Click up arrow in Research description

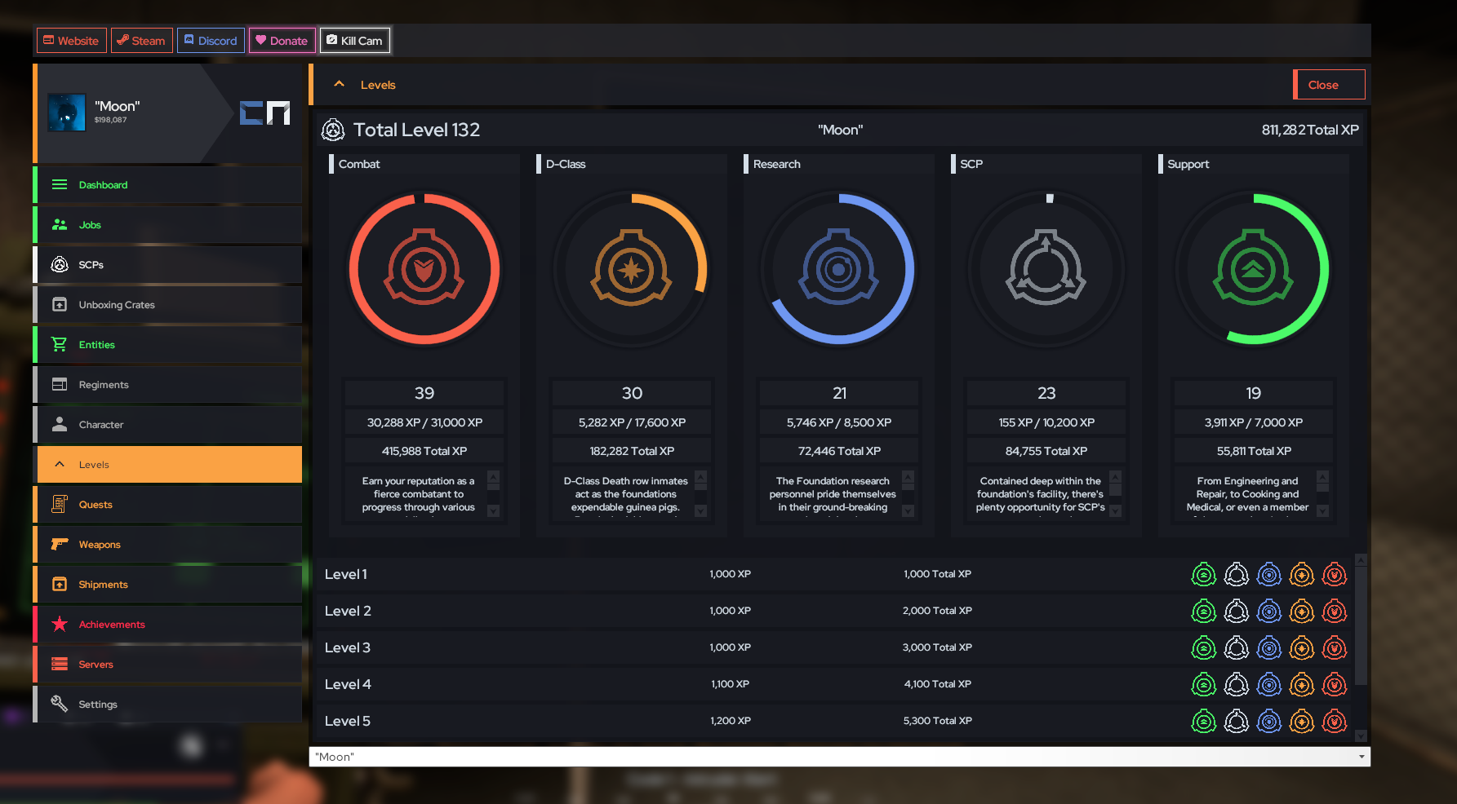click(908, 477)
